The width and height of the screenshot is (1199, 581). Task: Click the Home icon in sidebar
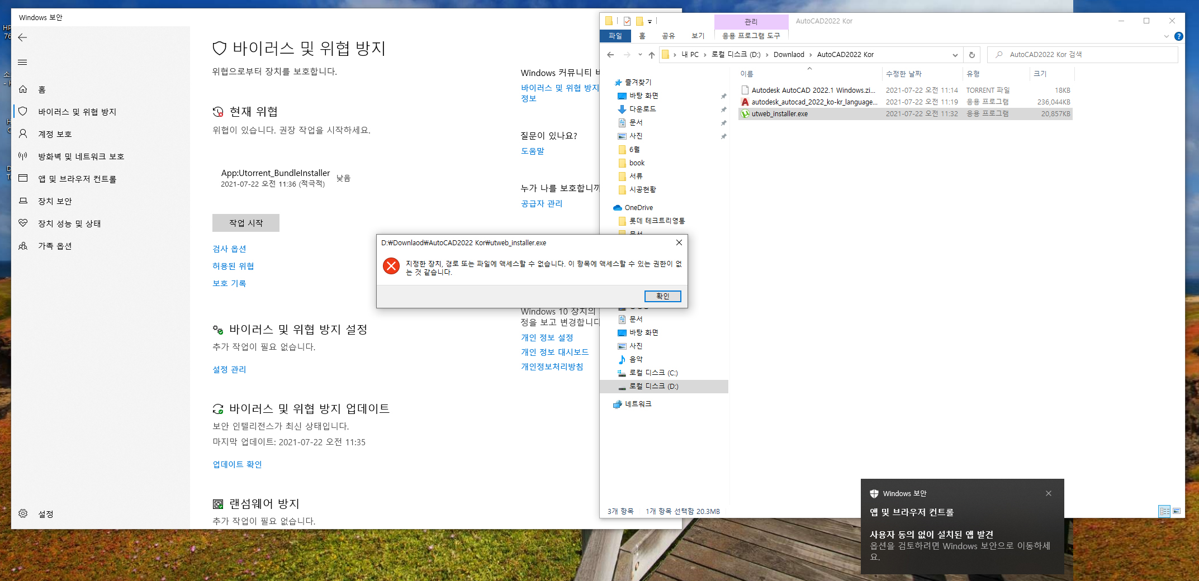click(23, 89)
